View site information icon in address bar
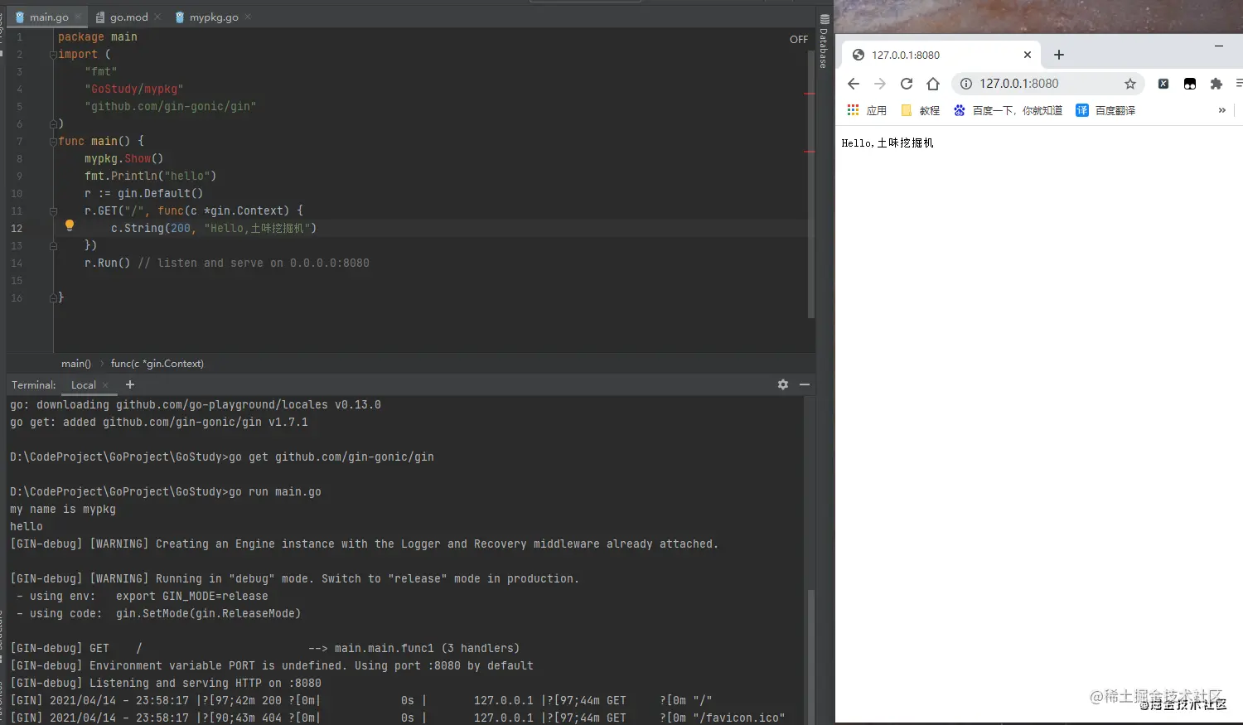The height and width of the screenshot is (725, 1243). [x=966, y=84]
